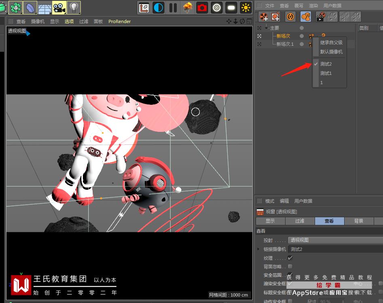
Task: Click the target icon left of 主要
Action: [259, 28]
